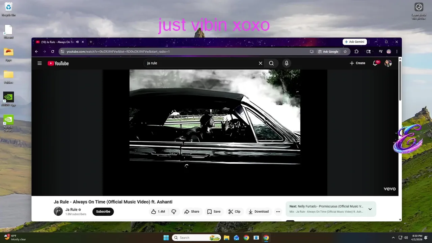Open Folders folder on desktop
This screenshot has height=243, width=432.
point(8,77)
